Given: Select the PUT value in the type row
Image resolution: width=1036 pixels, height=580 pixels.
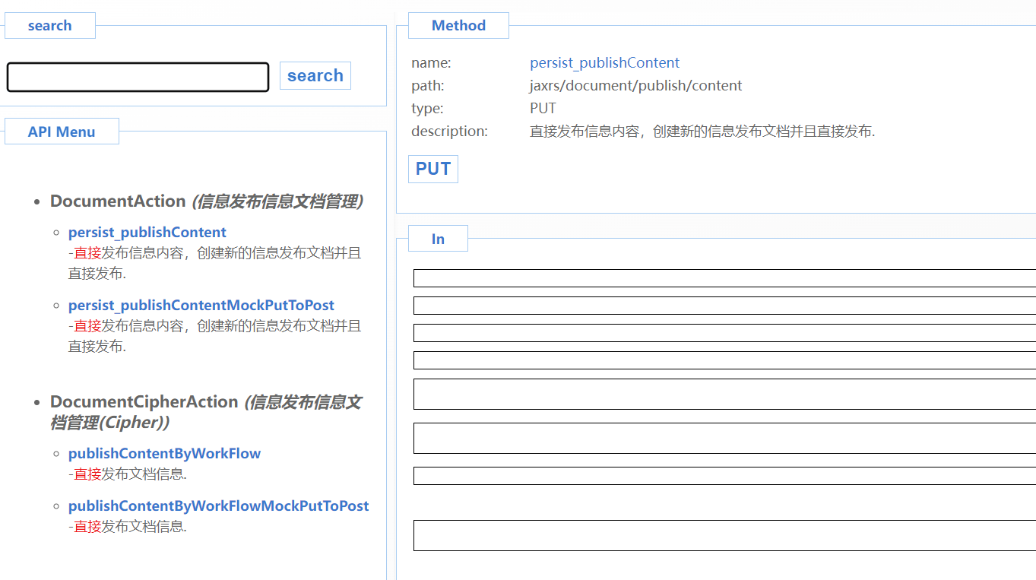Looking at the screenshot, I should click(543, 108).
